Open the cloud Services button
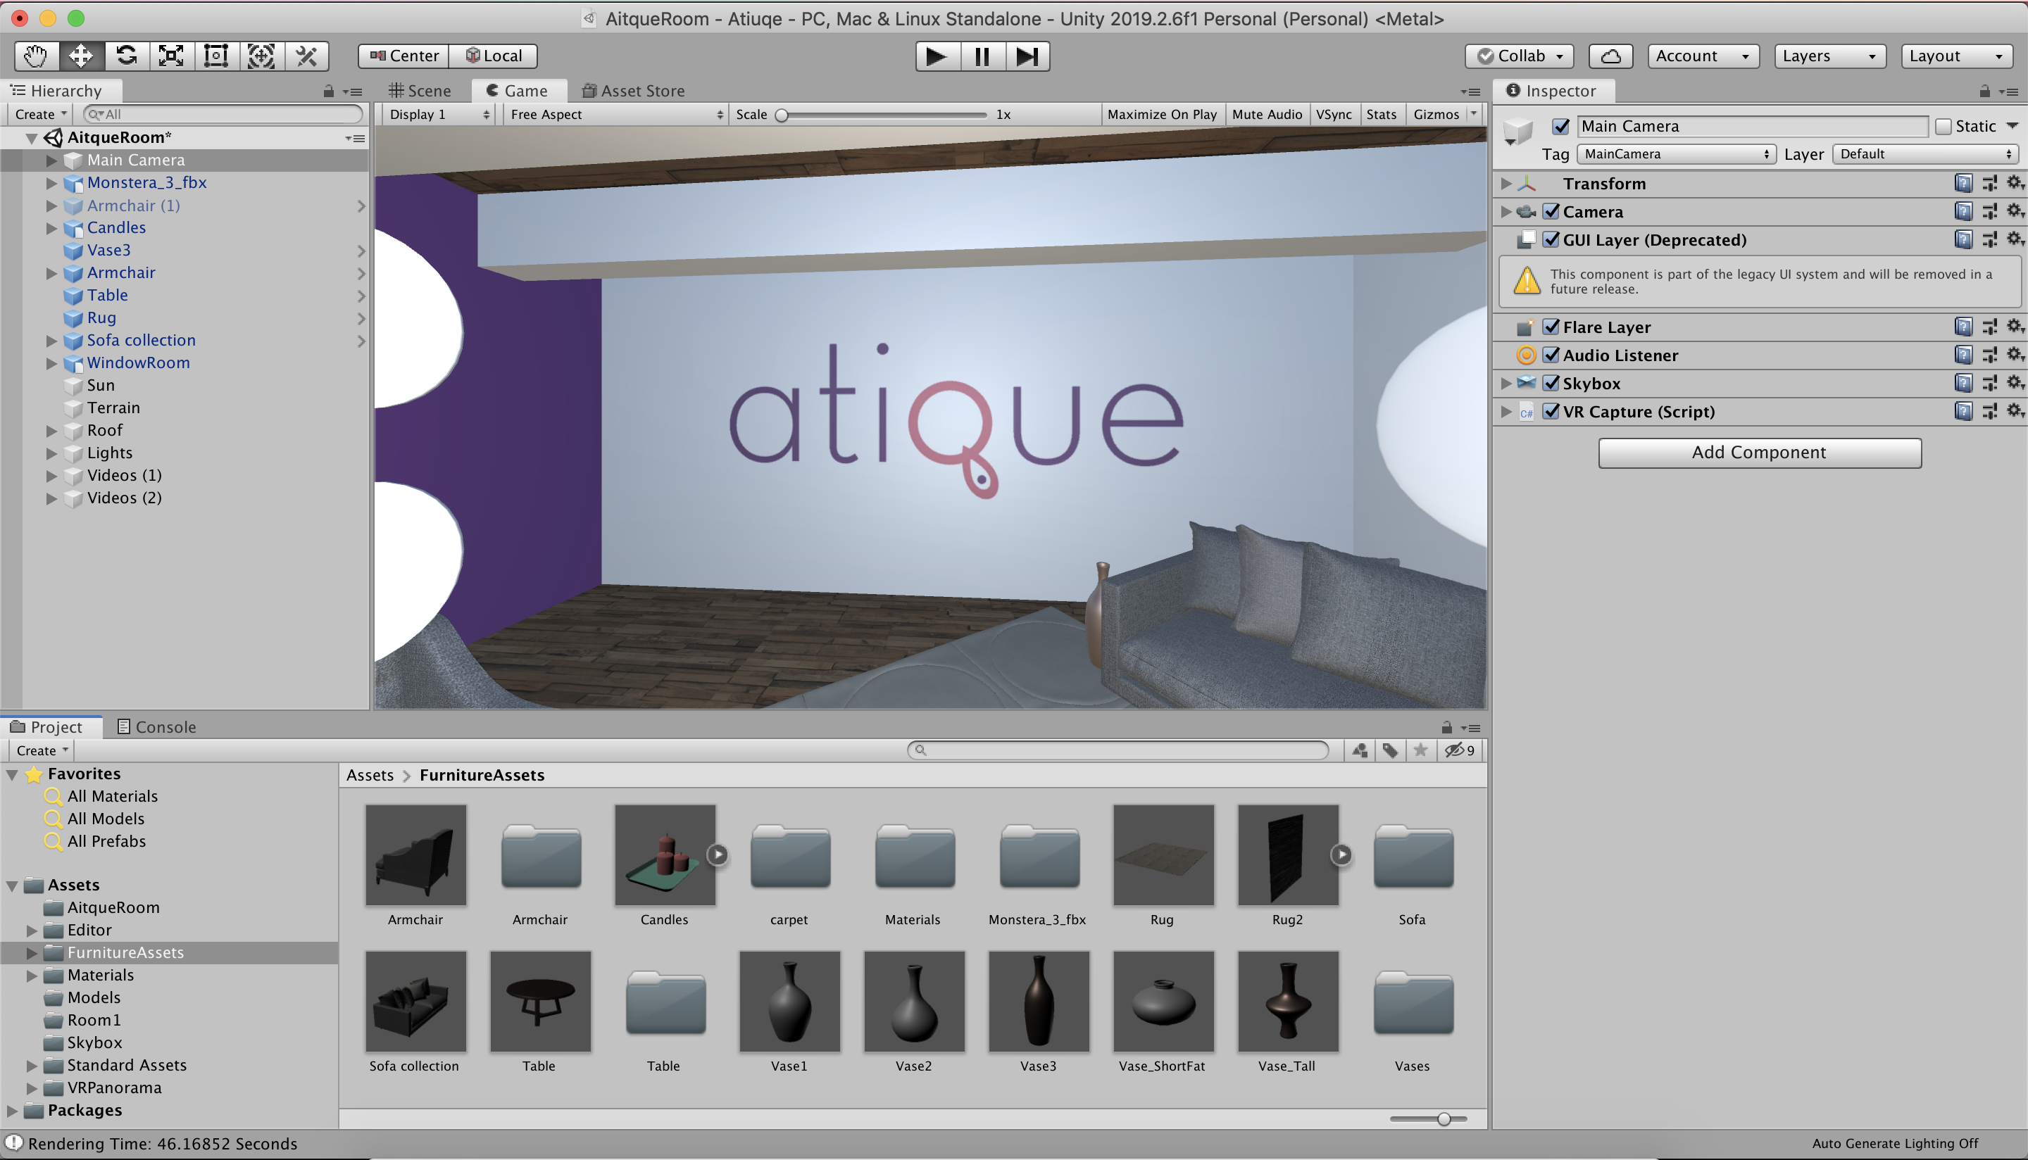2028x1160 pixels. 1610,56
